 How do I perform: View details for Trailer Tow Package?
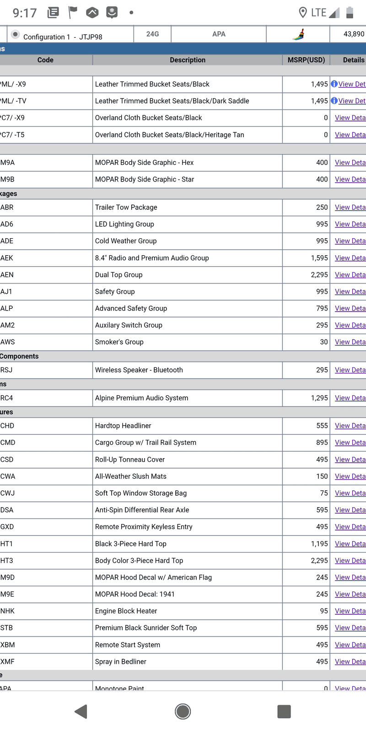(x=350, y=207)
